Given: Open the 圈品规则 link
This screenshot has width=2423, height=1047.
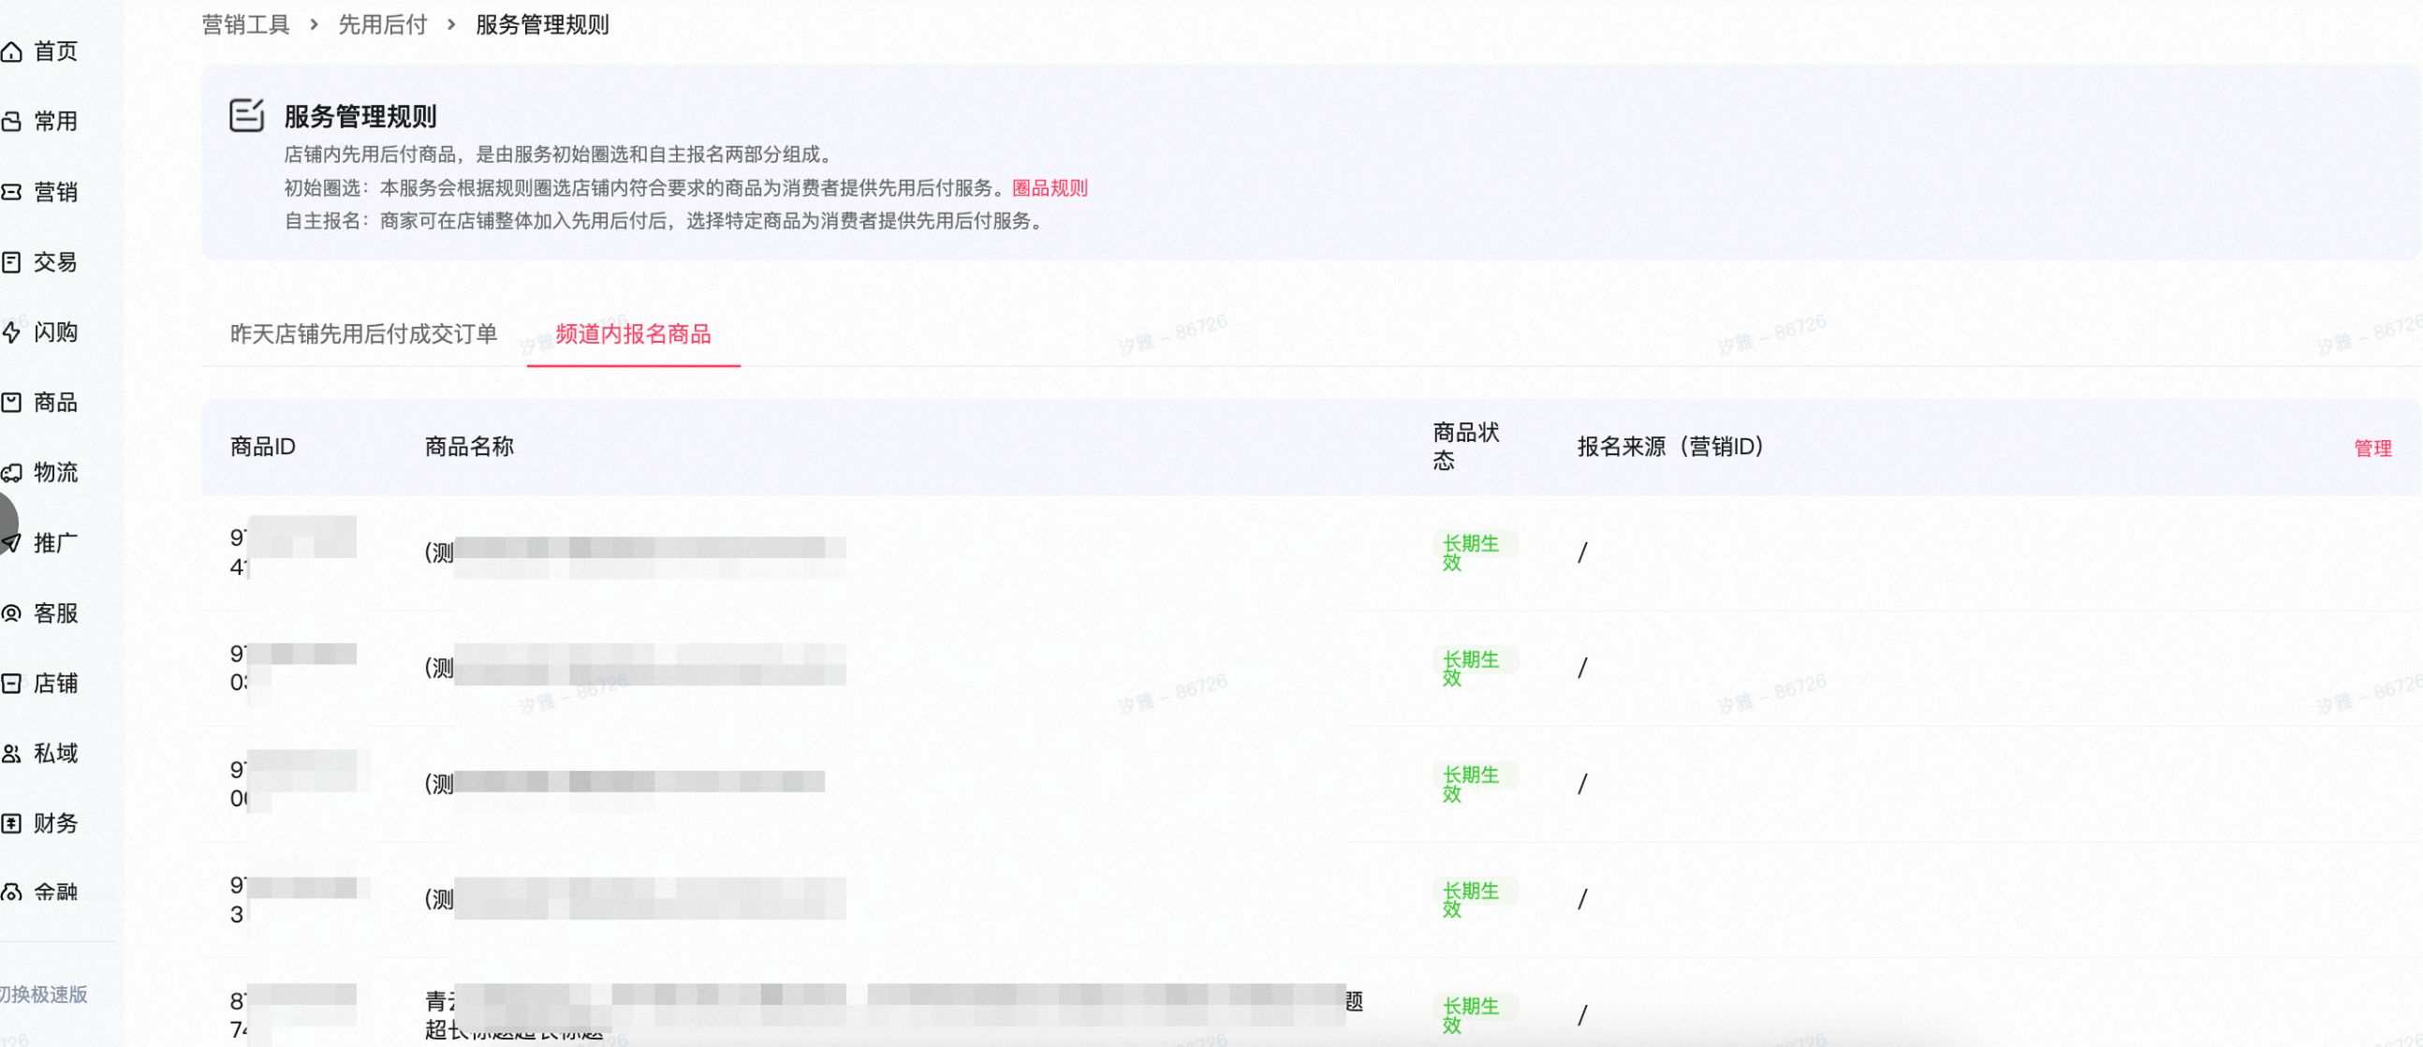Looking at the screenshot, I should (1050, 188).
